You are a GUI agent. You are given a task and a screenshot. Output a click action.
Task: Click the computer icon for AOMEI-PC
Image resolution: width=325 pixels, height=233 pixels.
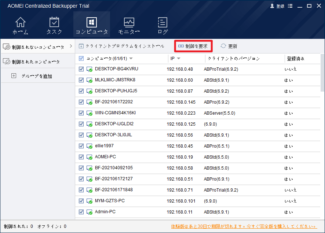pos(90,157)
